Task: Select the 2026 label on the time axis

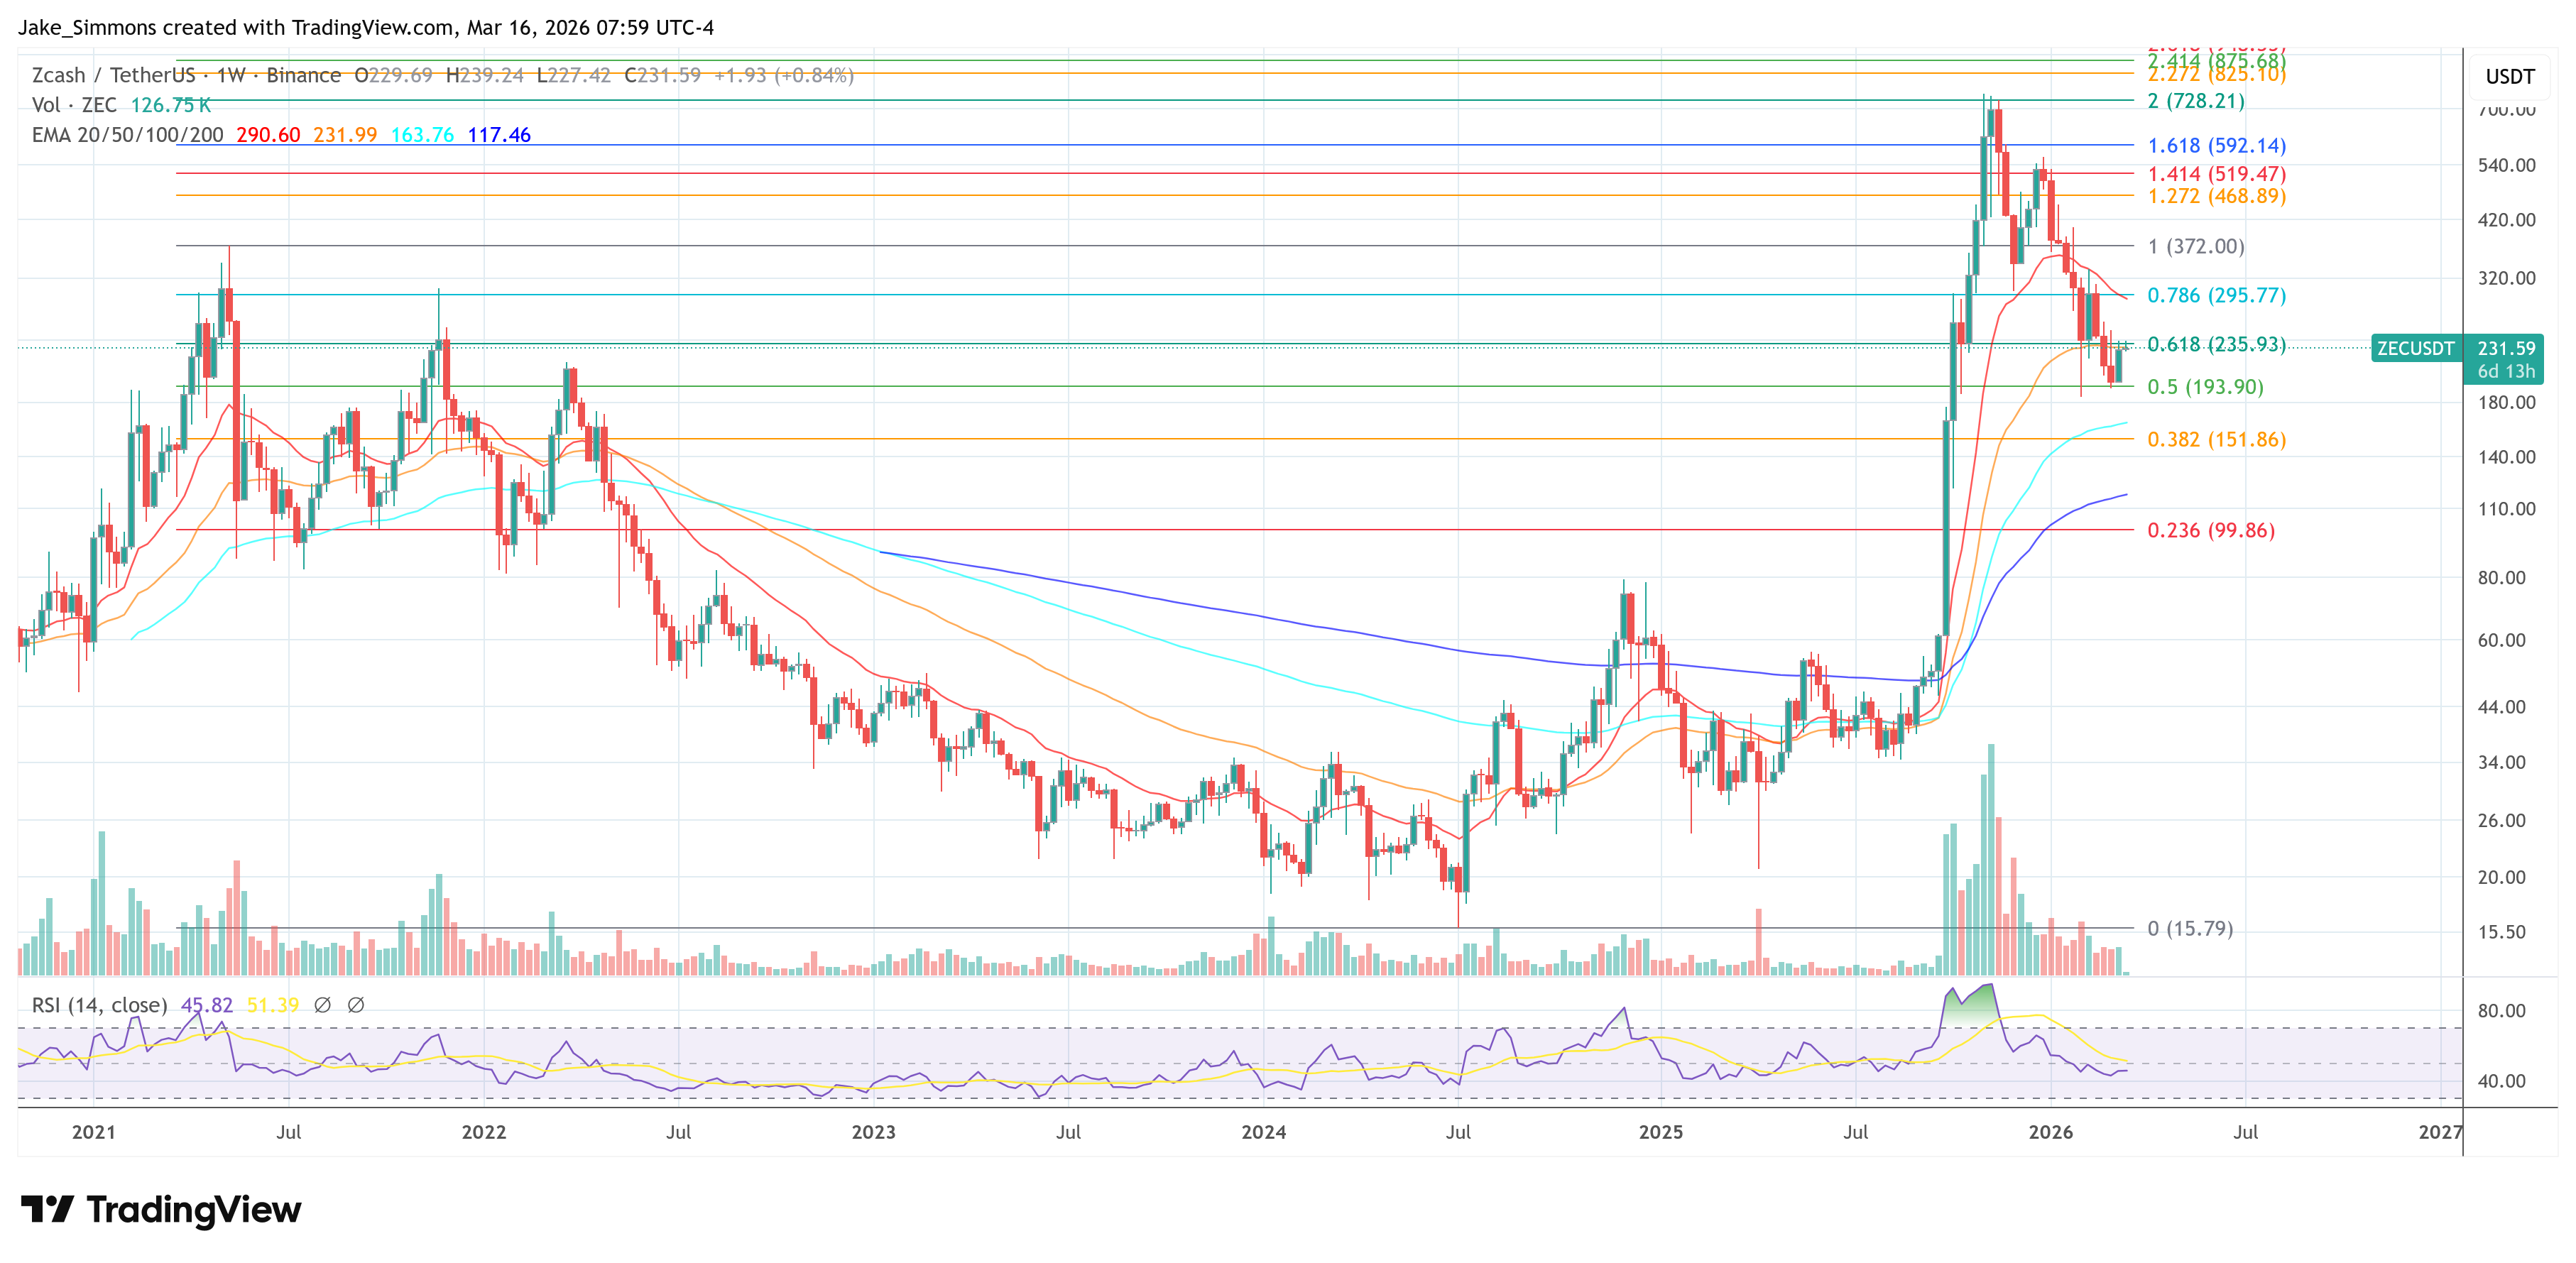Action: [2052, 1132]
